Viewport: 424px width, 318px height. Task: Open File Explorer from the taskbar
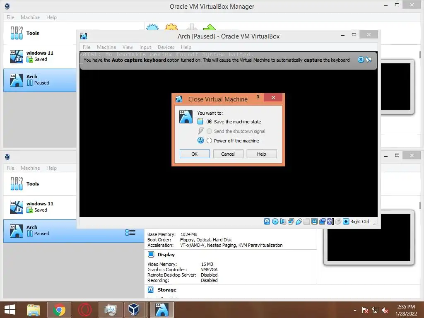point(34,310)
